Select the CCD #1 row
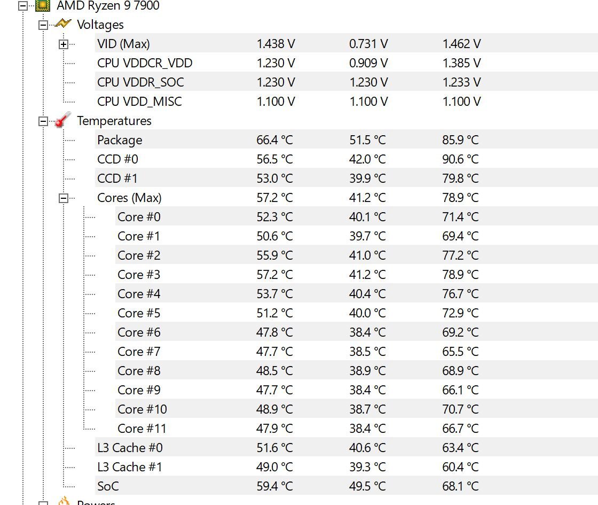This screenshot has width=598, height=505. click(347, 178)
